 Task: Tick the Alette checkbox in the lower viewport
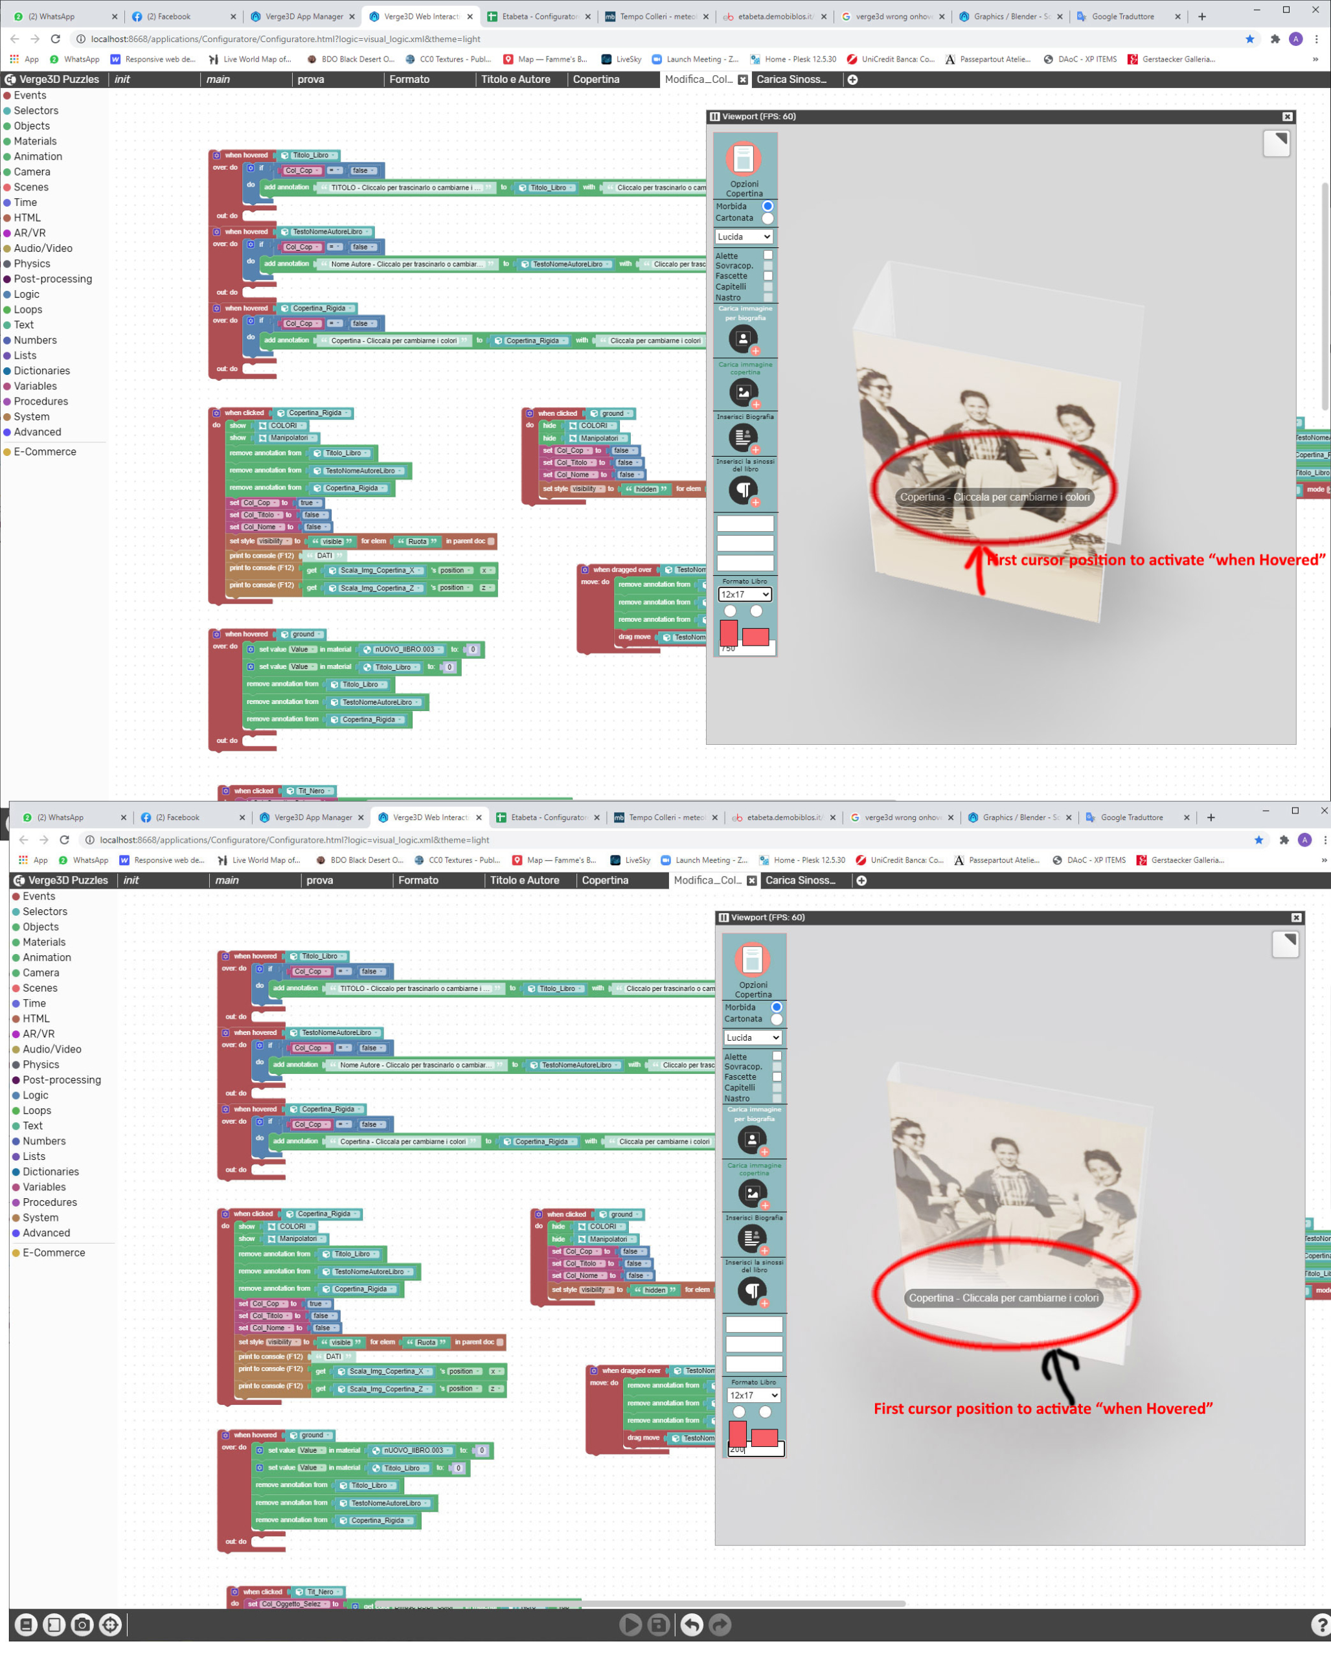pos(777,1056)
